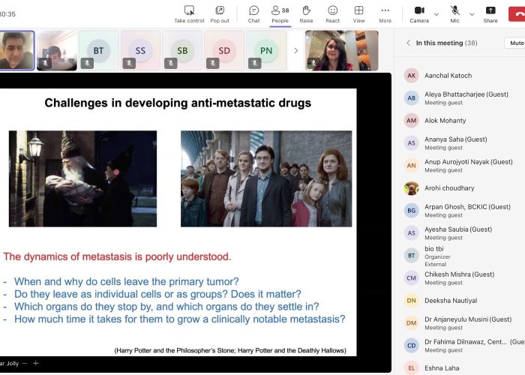Select Chikesh Mishra (Guest) participant
This screenshot has height=375, width=525.
(x=463, y=278)
